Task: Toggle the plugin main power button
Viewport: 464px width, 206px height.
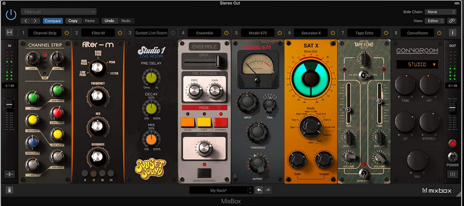Action: coord(11,14)
